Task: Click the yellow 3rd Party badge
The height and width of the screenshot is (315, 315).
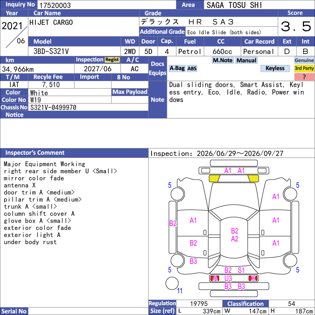Action: click(304, 68)
